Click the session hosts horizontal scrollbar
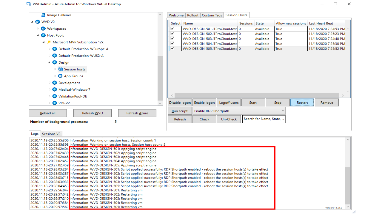Image resolution: width=382 pixels, height=214 pixels. [x=256, y=95]
